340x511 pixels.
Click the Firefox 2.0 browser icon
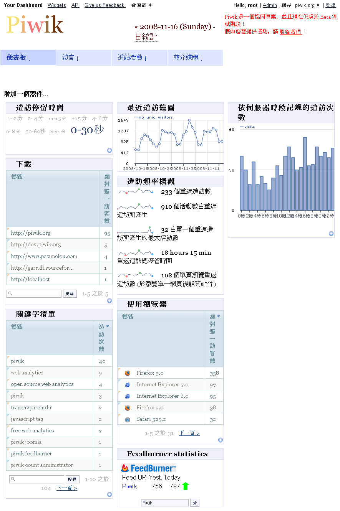point(128,408)
